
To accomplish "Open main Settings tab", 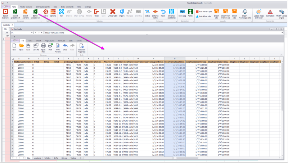I will [x=87, y=7].
